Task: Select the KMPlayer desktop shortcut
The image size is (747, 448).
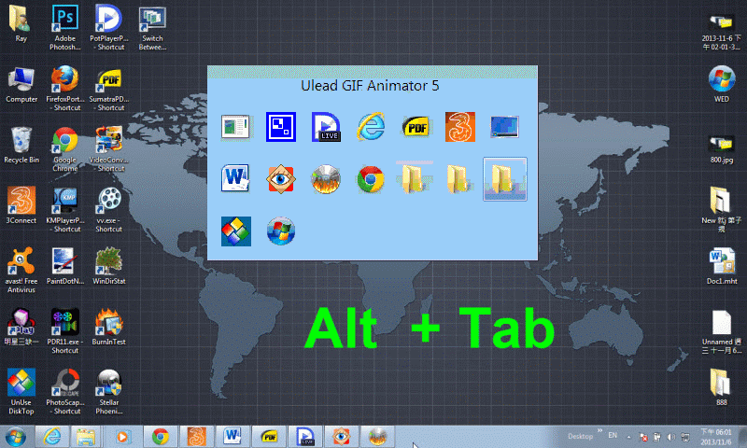Action: pos(65,210)
